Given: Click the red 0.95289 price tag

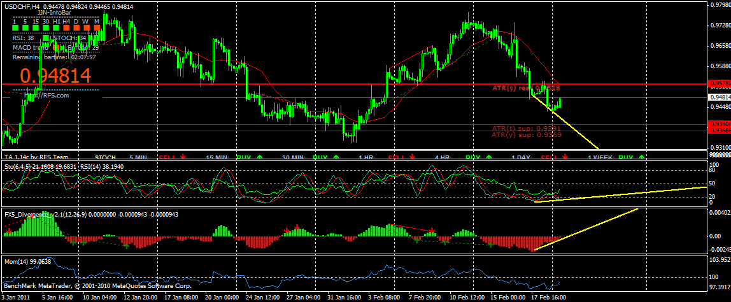Looking at the screenshot, I should tap(718, 83).
